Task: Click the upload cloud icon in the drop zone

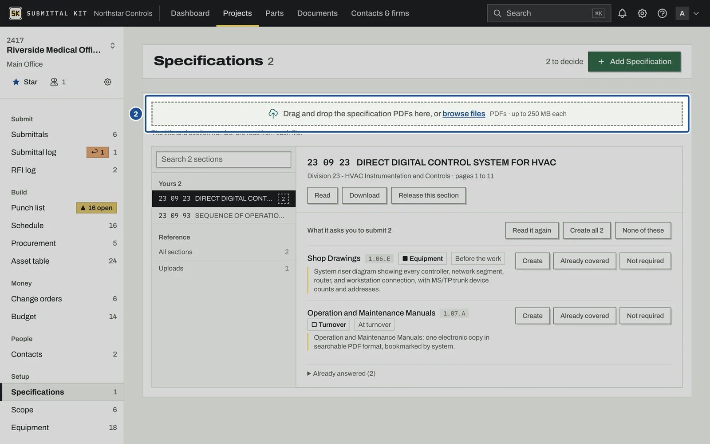Action: (x=273, y=114)
